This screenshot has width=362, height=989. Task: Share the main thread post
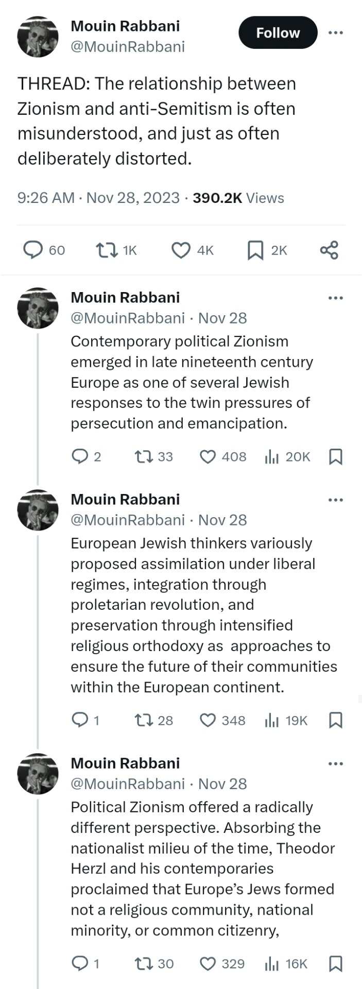click(x=329, y=250)
